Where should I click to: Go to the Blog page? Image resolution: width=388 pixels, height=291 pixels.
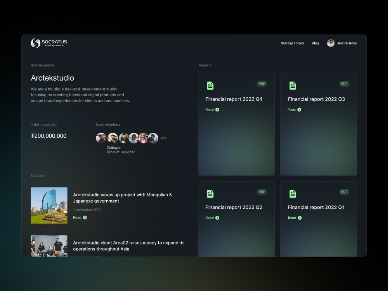(315, 43)
